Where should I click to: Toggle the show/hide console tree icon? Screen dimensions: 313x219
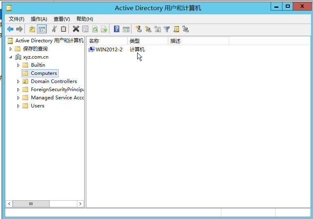coord(42,29)
